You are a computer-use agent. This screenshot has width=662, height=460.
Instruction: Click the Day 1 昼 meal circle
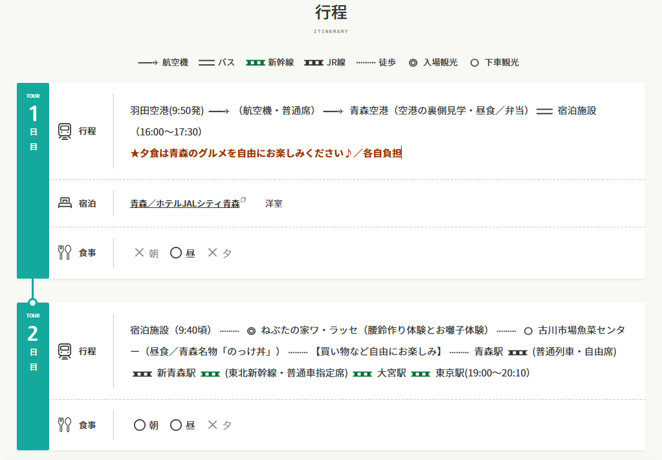[176, 253]
